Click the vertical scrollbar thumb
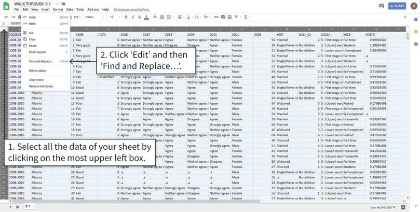 coord(408,37)
